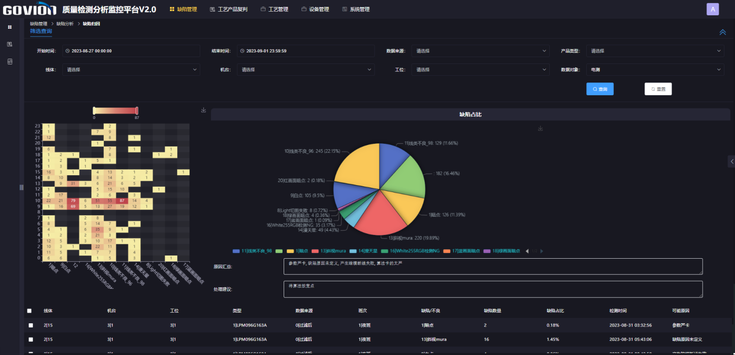
Task: Click the top icon in the left sidebar
Action: pyautogui.click(x=10, y=26)
